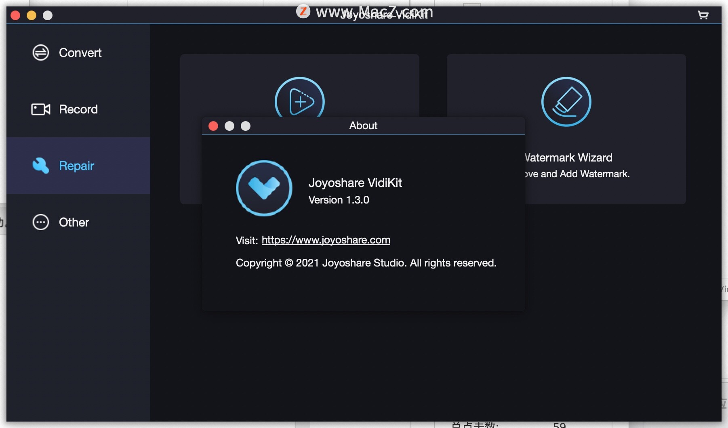Minimize the main VidiKit window
Image resolution: width=728 pixels, height=428 pixels.
coord(32,15)
